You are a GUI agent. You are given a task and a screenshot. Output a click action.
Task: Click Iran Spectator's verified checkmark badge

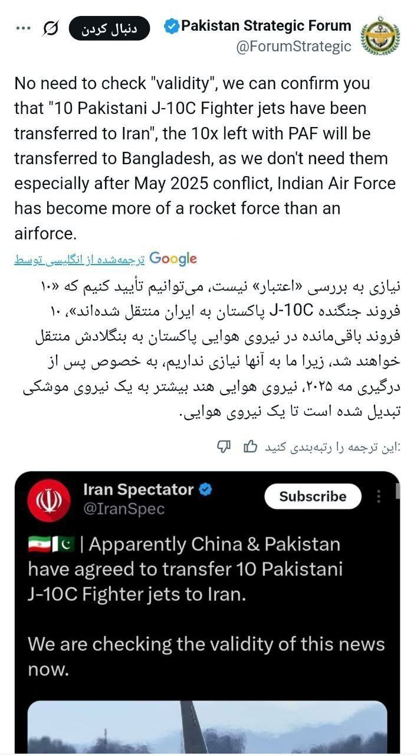coord(206,490)
